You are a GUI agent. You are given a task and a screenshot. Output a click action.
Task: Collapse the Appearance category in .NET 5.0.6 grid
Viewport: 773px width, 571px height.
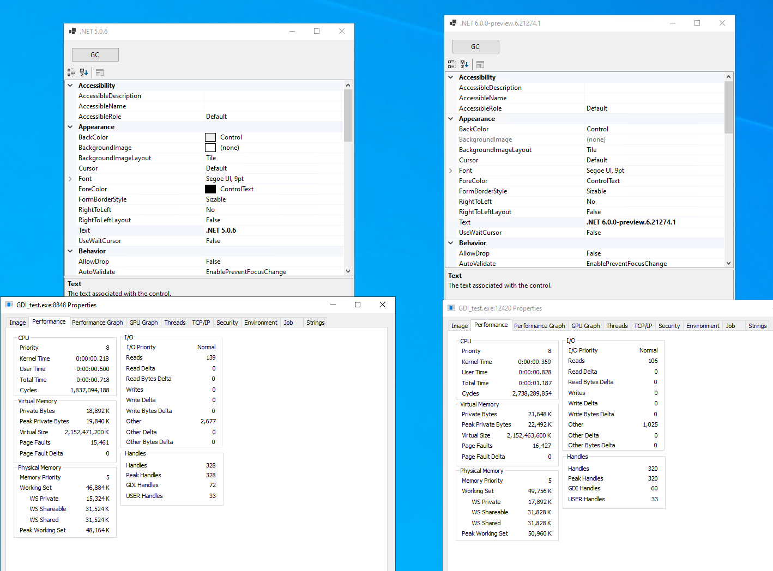pos(70,126)
